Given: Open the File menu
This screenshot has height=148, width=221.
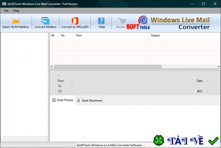Looking at the screenshot, I should (6, 11).
